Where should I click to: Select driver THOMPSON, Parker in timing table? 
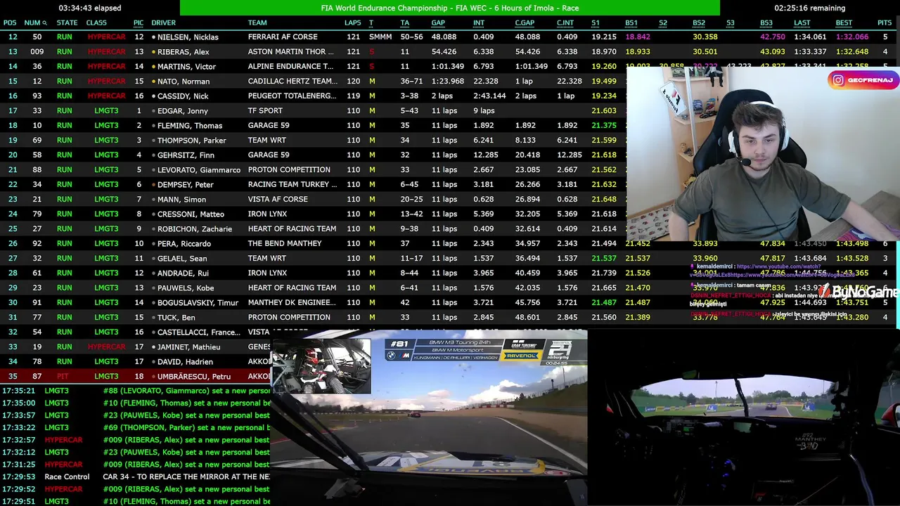coord(192,140)
